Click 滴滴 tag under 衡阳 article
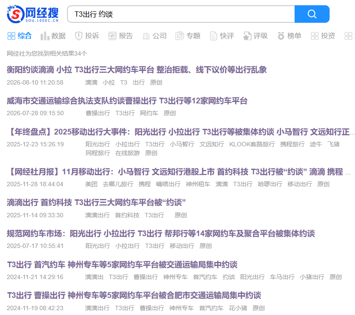This screenshot has height=315, width=355. 91,82
